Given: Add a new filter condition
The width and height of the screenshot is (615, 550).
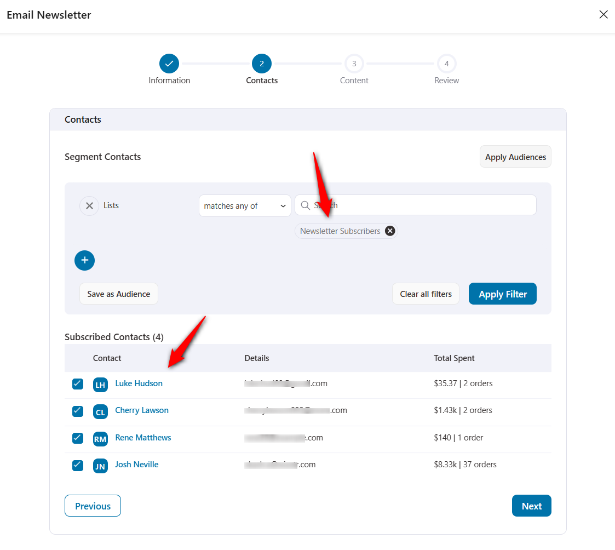Looking at the screenshot, I should pyautogui.click(x=84, y=260).
